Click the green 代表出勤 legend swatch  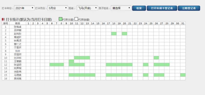click(x=60, y=19)
